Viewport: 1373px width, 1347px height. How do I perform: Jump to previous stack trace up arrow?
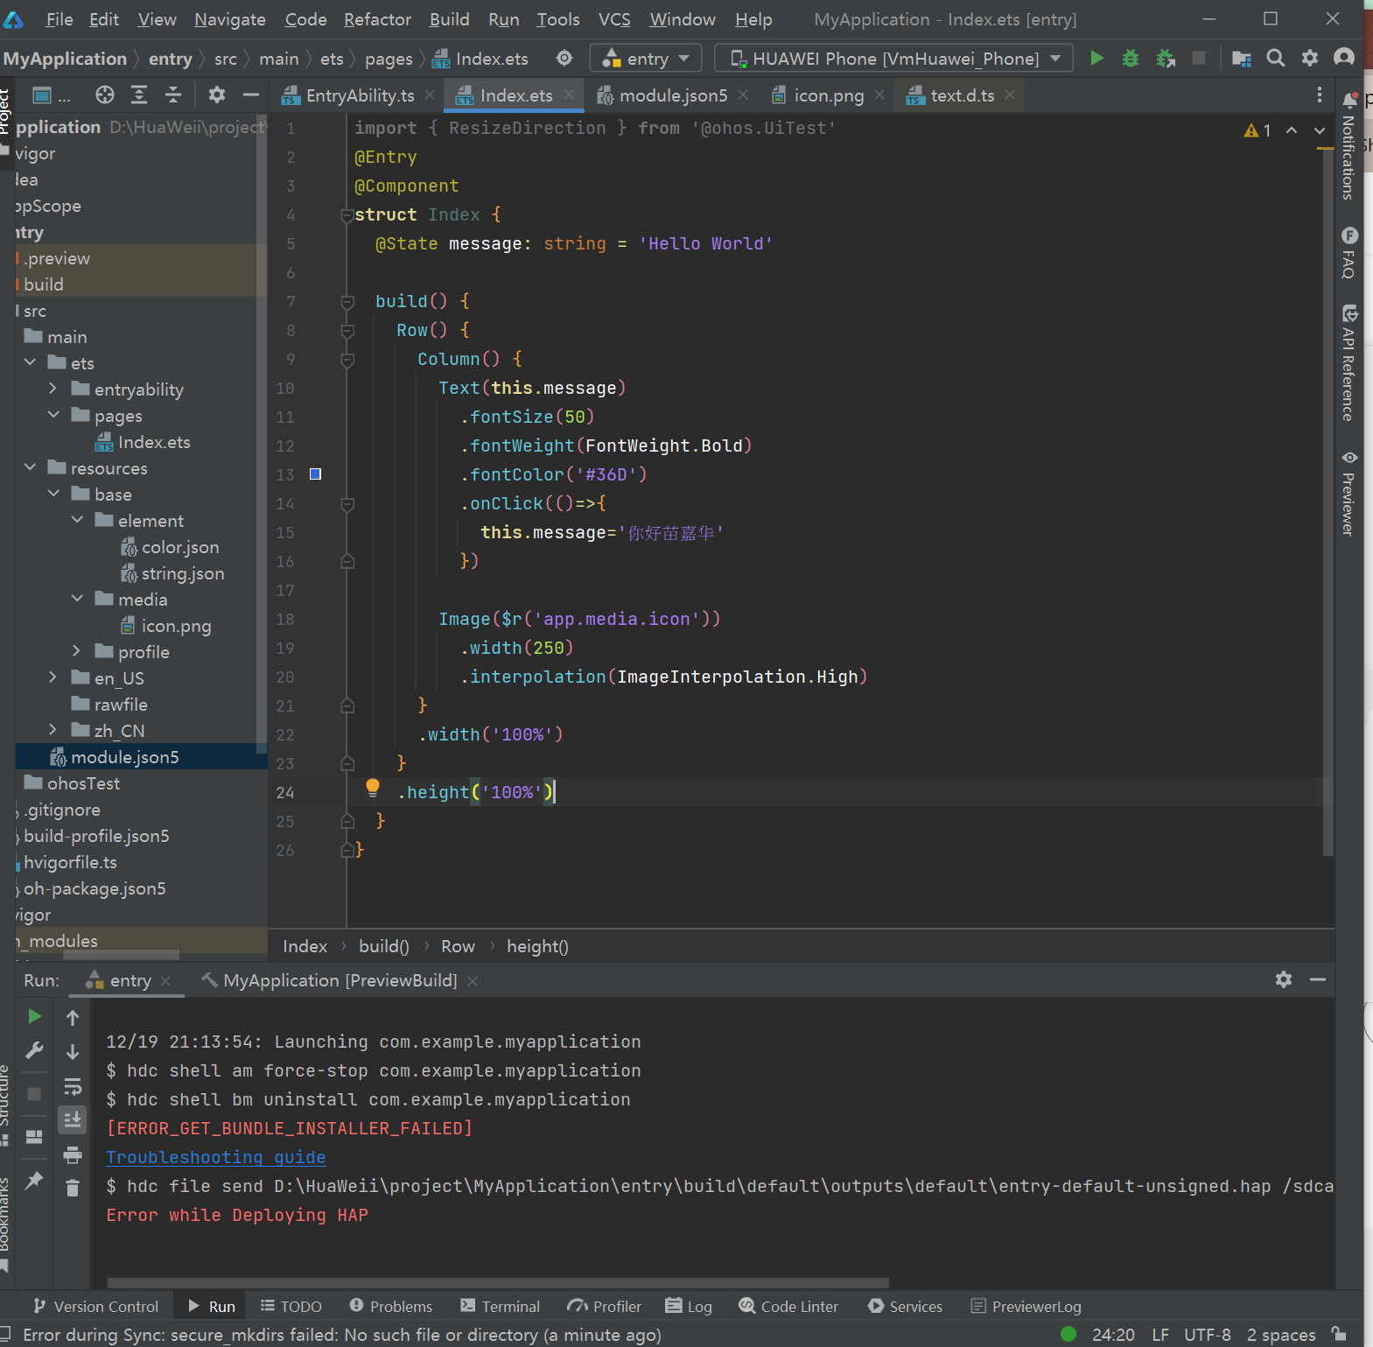point(73,1017)
